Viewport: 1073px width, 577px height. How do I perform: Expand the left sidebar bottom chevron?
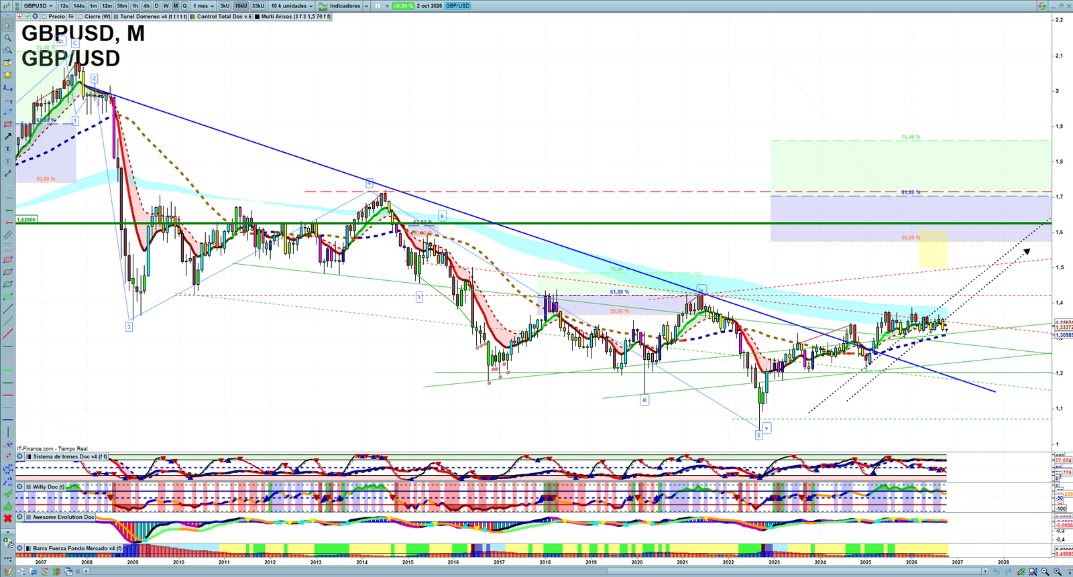pyautogui.click(x=7, y=531)
